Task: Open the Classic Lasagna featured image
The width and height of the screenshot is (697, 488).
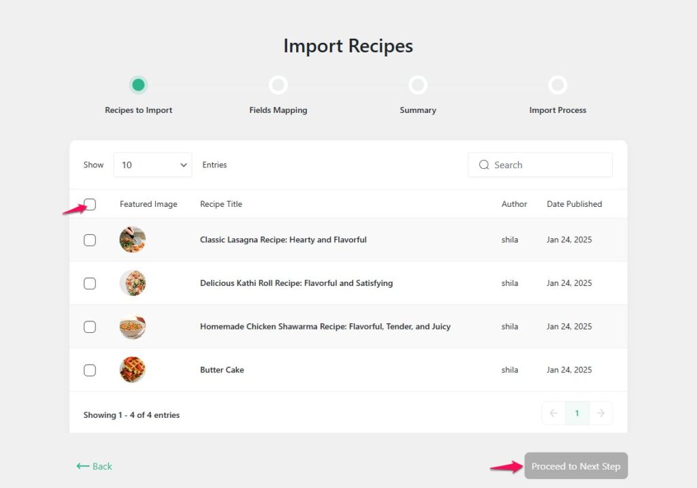Action: point(132,240)
